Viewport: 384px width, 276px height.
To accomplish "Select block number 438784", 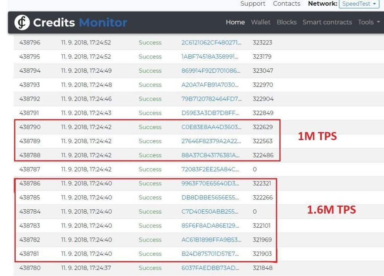I will [30, 212].
